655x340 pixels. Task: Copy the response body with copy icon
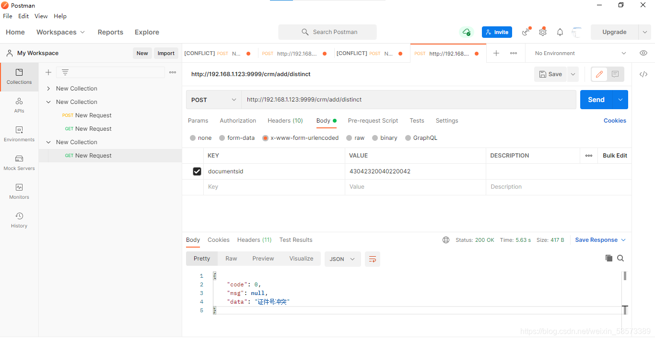609,258
